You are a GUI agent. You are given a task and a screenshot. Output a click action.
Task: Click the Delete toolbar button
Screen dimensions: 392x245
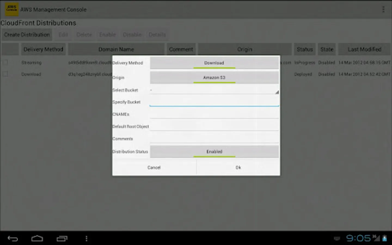pos(84,35)
